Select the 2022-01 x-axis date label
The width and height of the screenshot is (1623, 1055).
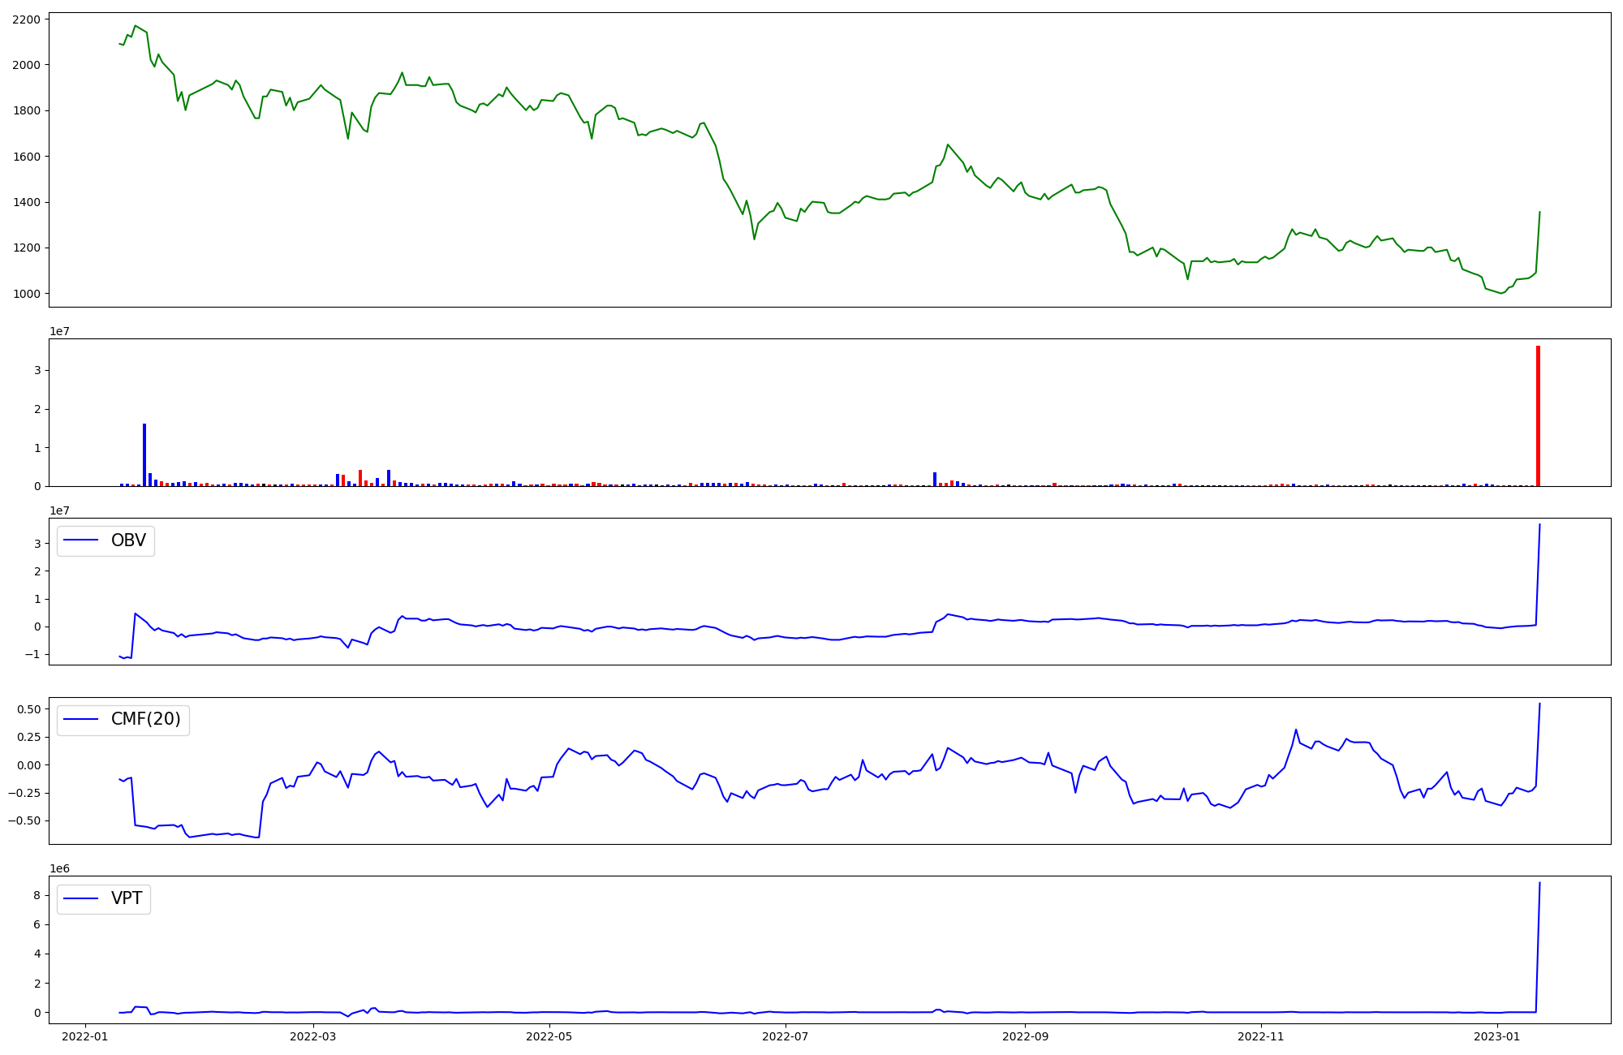[85, 1036]
